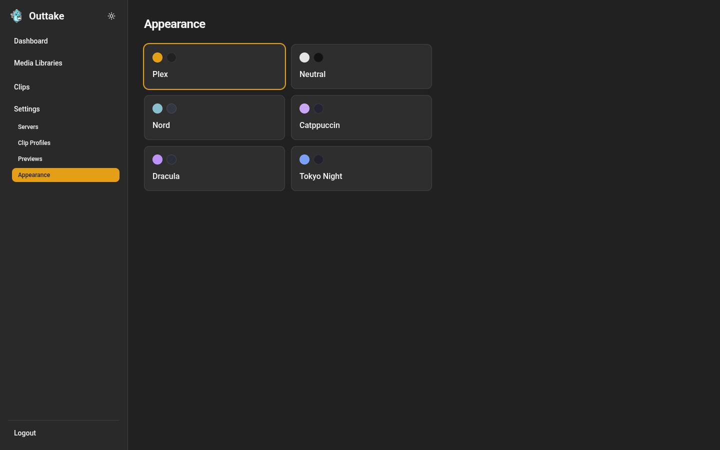
Task: Click the Outtake app title text
Action: pos(46,16)
